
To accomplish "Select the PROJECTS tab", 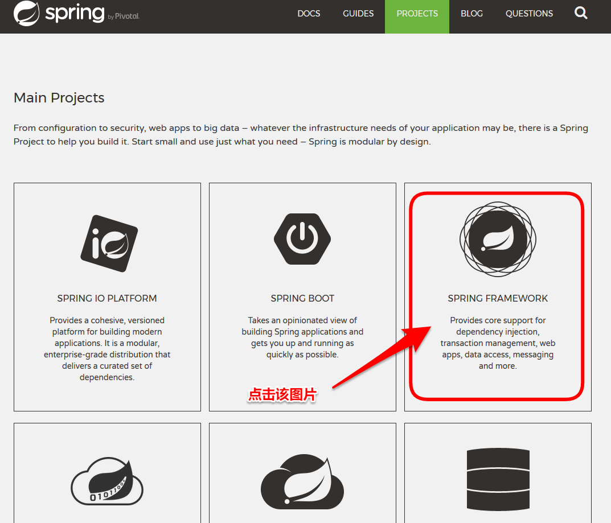I will coord(417,17).
